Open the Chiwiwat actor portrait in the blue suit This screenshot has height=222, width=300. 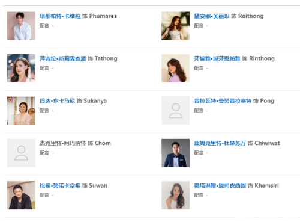click(176, 153)
